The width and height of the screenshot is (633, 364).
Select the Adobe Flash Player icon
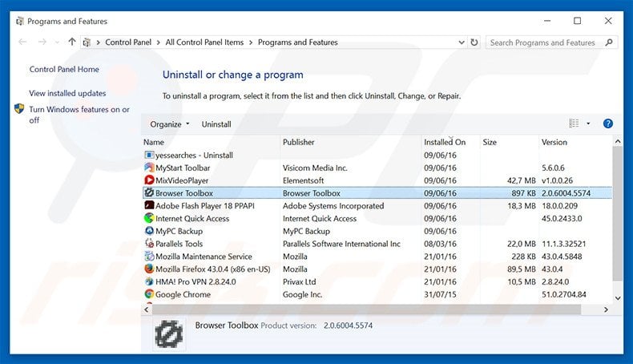[x=149, y=206]
